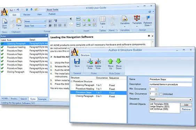The width and height of the screenshot is (196, 130).
Task: Click the blue down arrow in quick access toolbar
Action: click(x=31, y=9)
